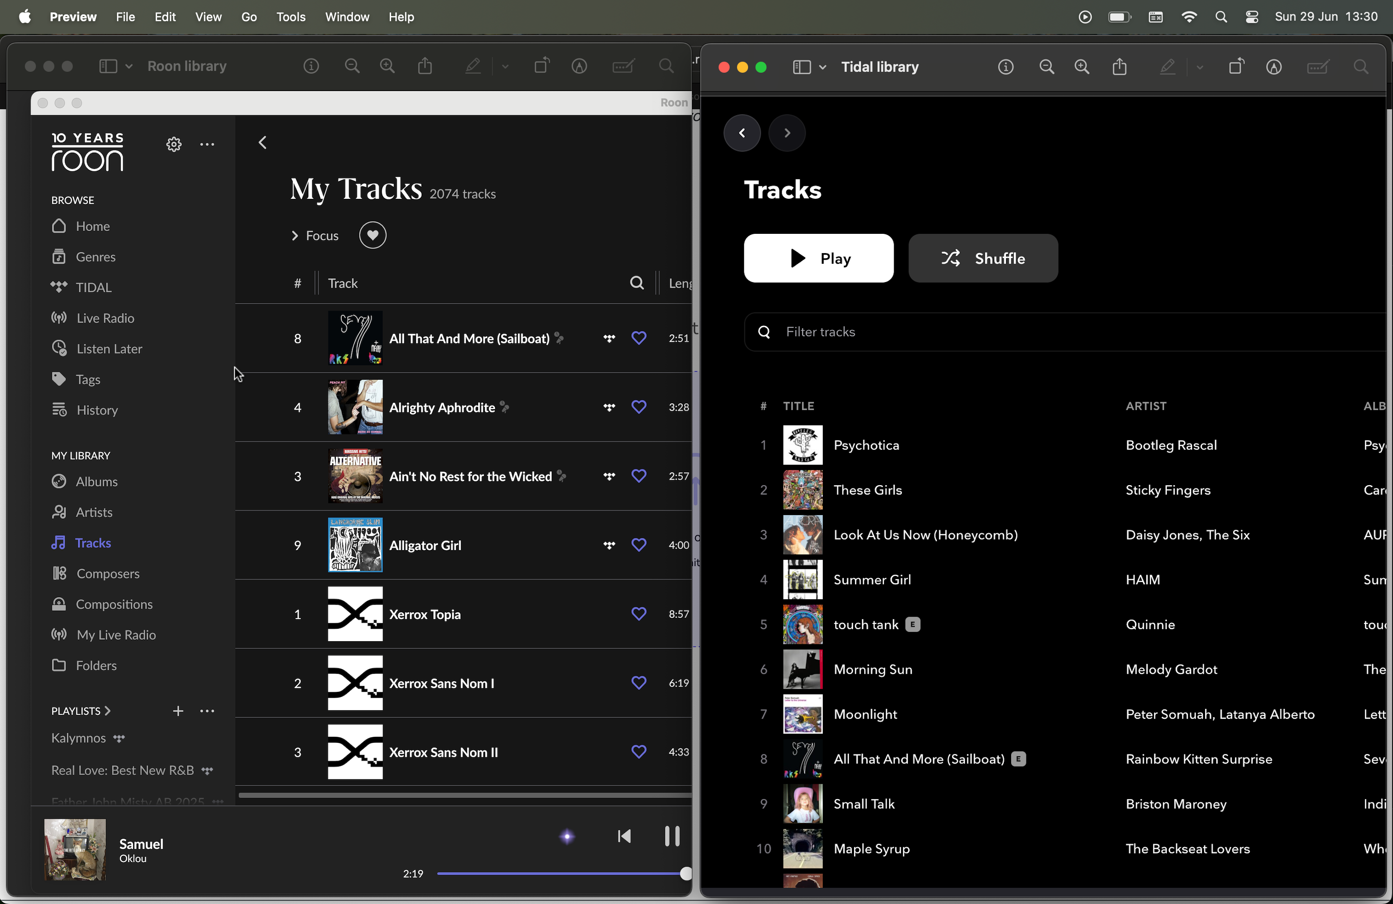Share the Tidal library document
The width and height of the screenshot is (1393, 904).
click(1119, 67)
